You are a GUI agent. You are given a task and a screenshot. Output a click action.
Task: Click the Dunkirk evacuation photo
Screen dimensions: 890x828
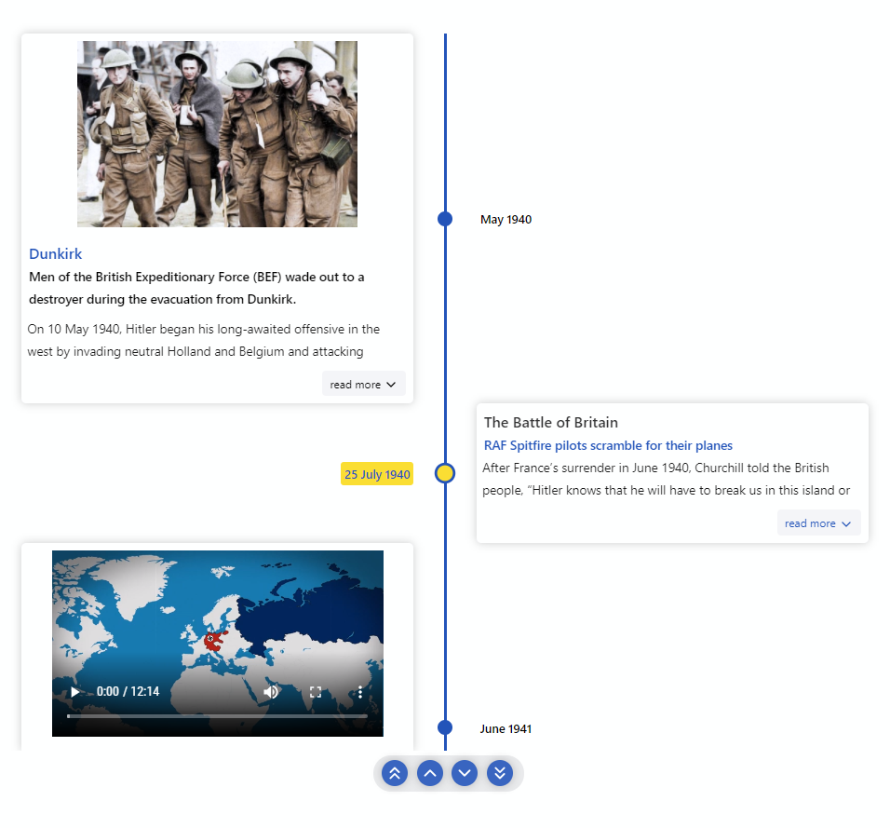coord(217,133)
